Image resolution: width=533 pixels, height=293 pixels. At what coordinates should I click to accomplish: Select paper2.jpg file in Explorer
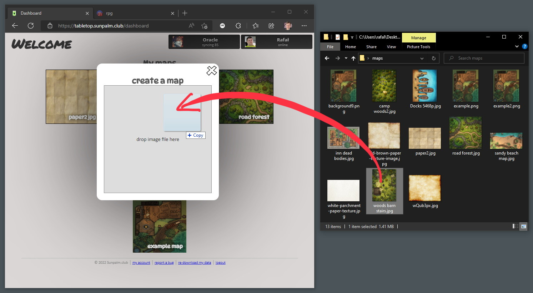tap(425, 141)
